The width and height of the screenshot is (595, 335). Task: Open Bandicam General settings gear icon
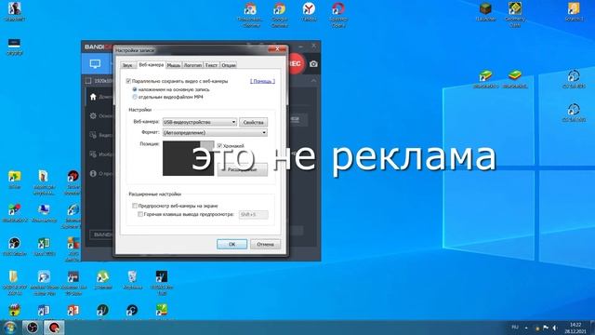(93, 115)
